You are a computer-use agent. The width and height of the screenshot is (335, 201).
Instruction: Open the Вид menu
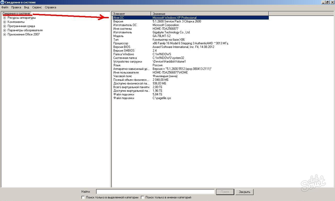(x=26, y=7)
